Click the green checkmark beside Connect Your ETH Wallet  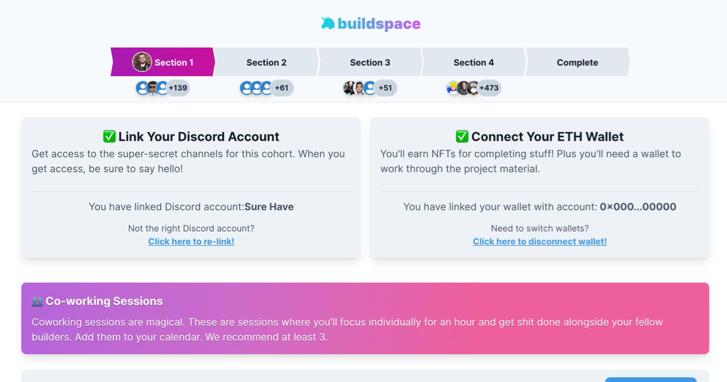point(462,136)
